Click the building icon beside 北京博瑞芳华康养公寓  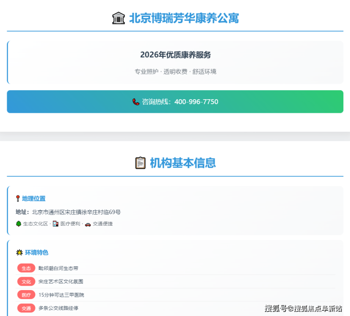(118, 18)
